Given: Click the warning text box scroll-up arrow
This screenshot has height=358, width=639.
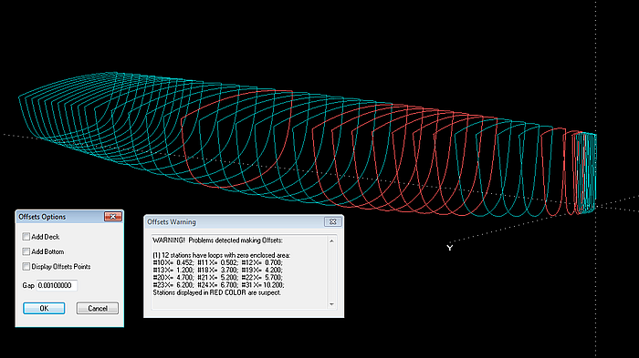Looking at the screenshot, I should click(331, 240).
